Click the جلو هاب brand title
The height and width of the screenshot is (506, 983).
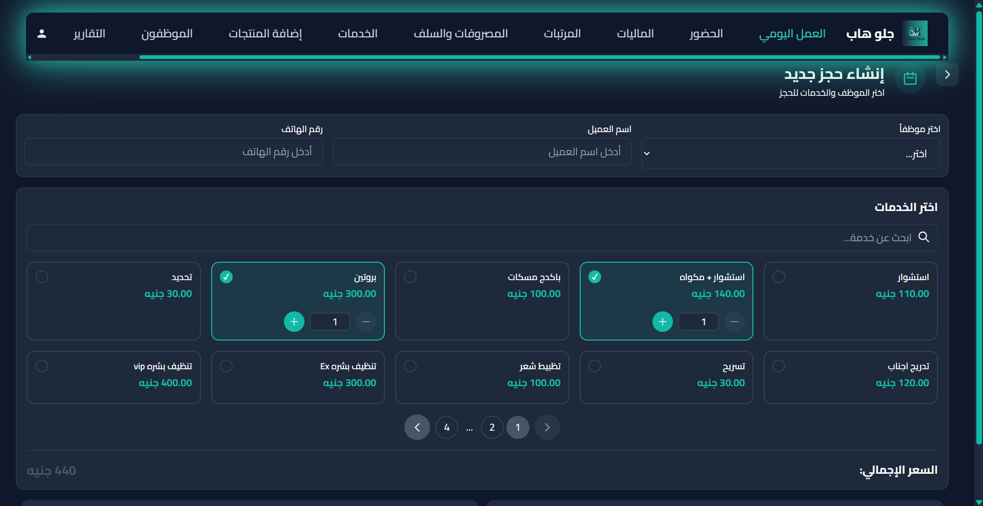(x=870, y=34)
